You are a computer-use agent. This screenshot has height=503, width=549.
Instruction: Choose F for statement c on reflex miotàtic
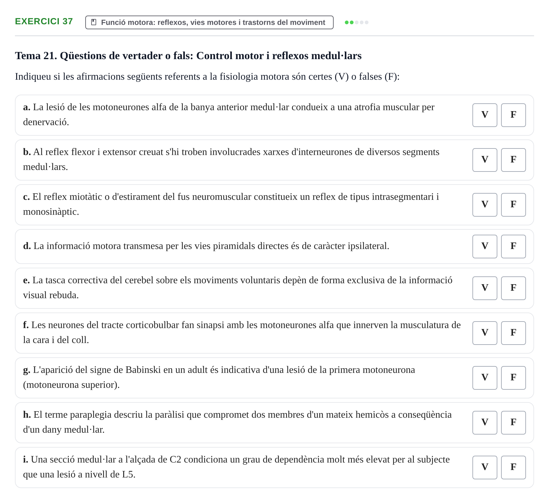tap(513, 205)
